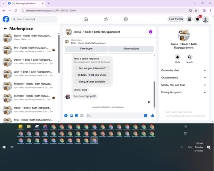214x171 pixels.
Task: Expand Media, files and links section
Action: [184, 85]
